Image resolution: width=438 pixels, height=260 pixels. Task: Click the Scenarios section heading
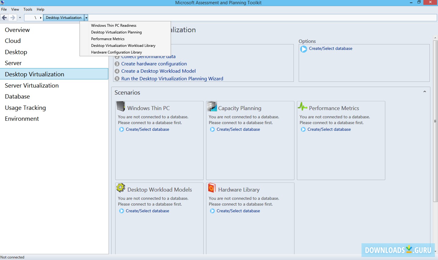[x=127, y=92]
